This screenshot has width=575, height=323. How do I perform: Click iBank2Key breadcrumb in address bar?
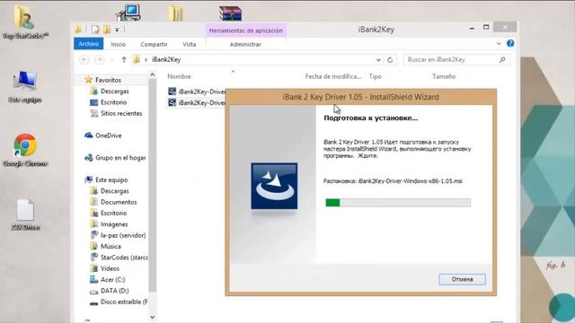coord(166,59)
